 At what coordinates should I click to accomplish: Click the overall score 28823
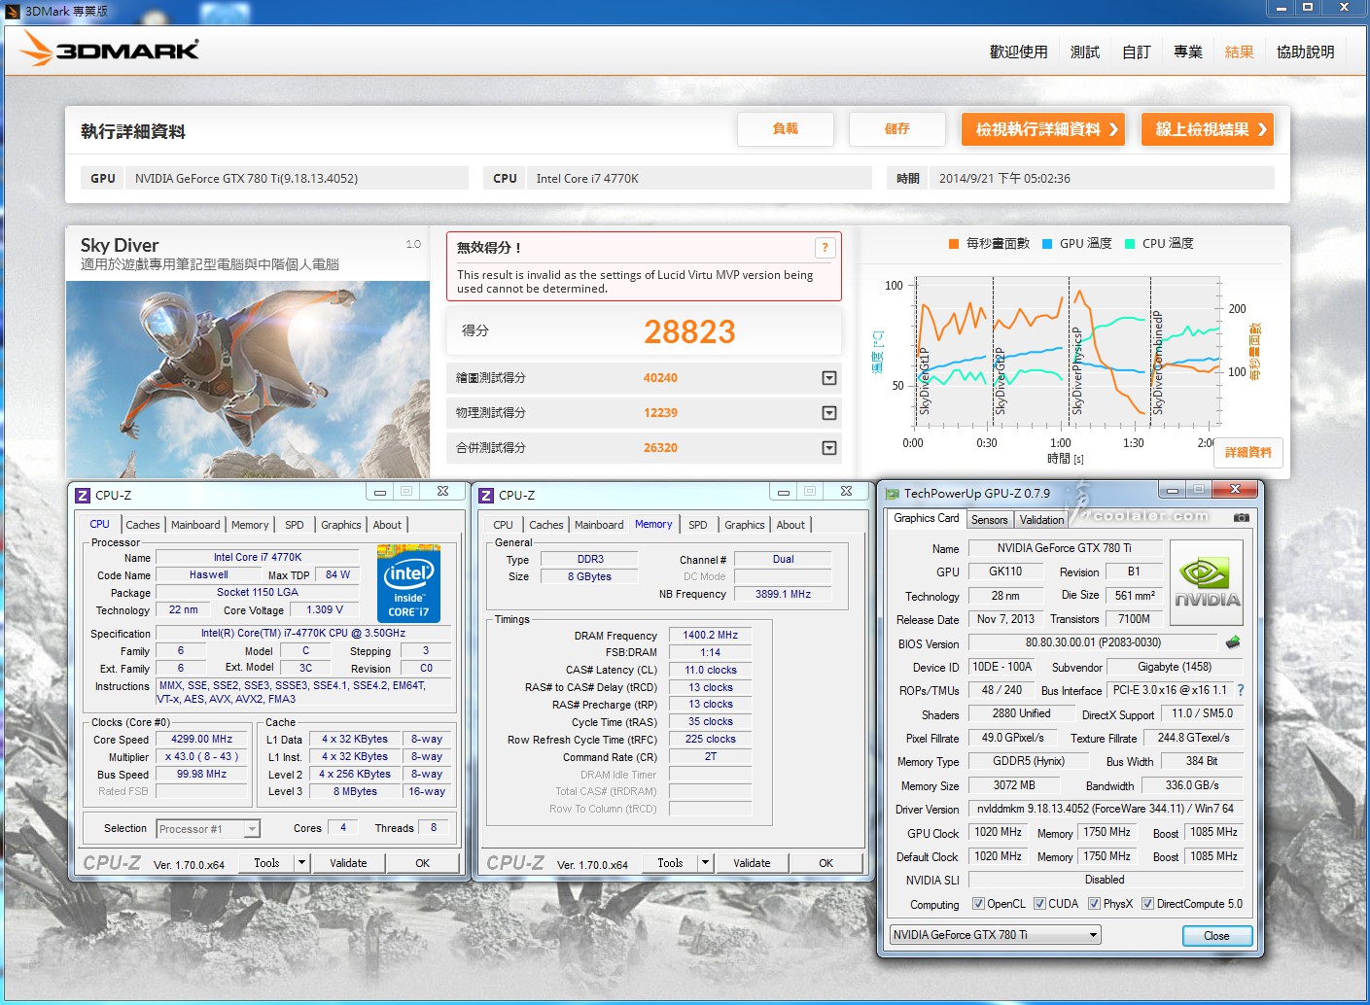pyautogui.click(x=689, y=331)
